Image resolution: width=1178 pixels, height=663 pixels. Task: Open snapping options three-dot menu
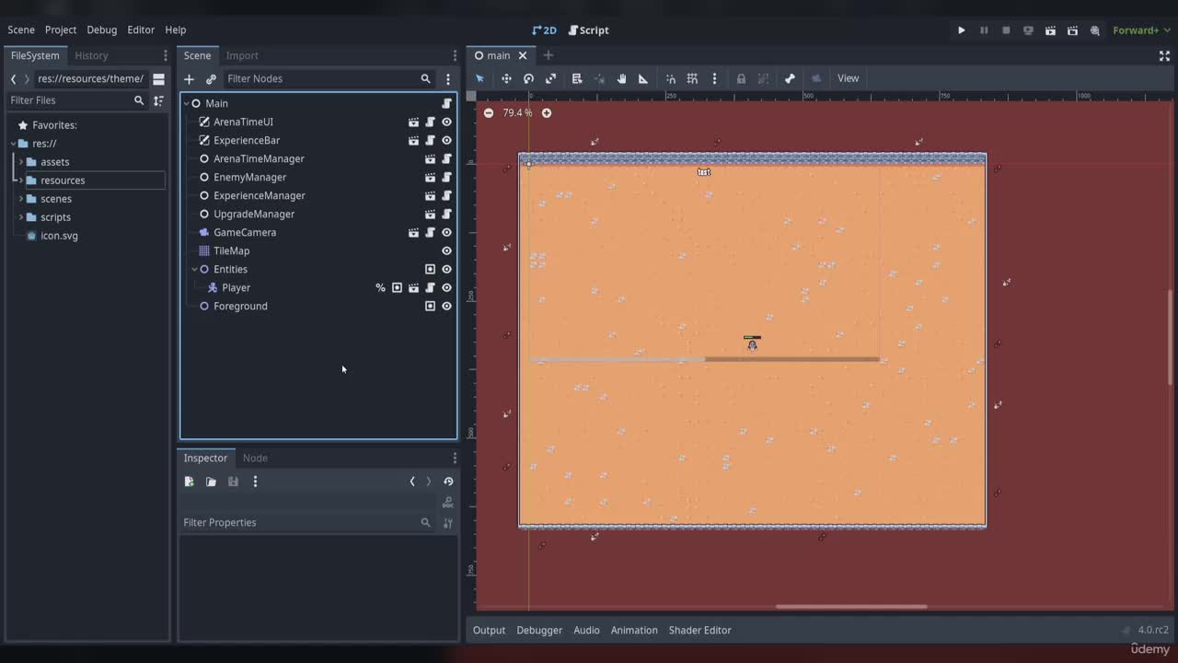coord(714,78)
